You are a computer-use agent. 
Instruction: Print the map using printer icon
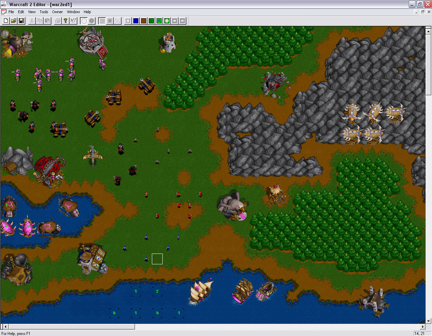[58, 21]
